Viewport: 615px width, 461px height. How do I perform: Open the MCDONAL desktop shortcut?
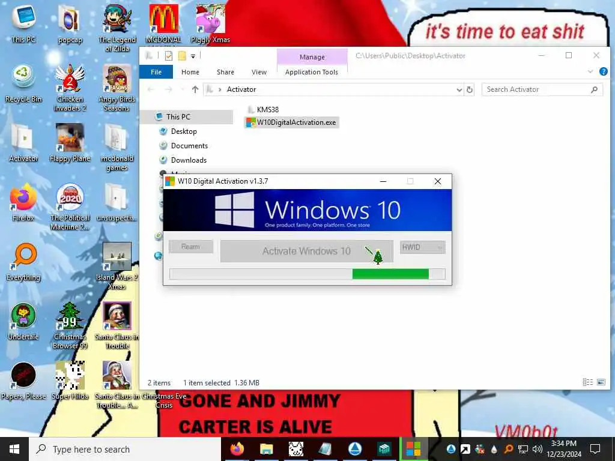click(x=163, y=23)
